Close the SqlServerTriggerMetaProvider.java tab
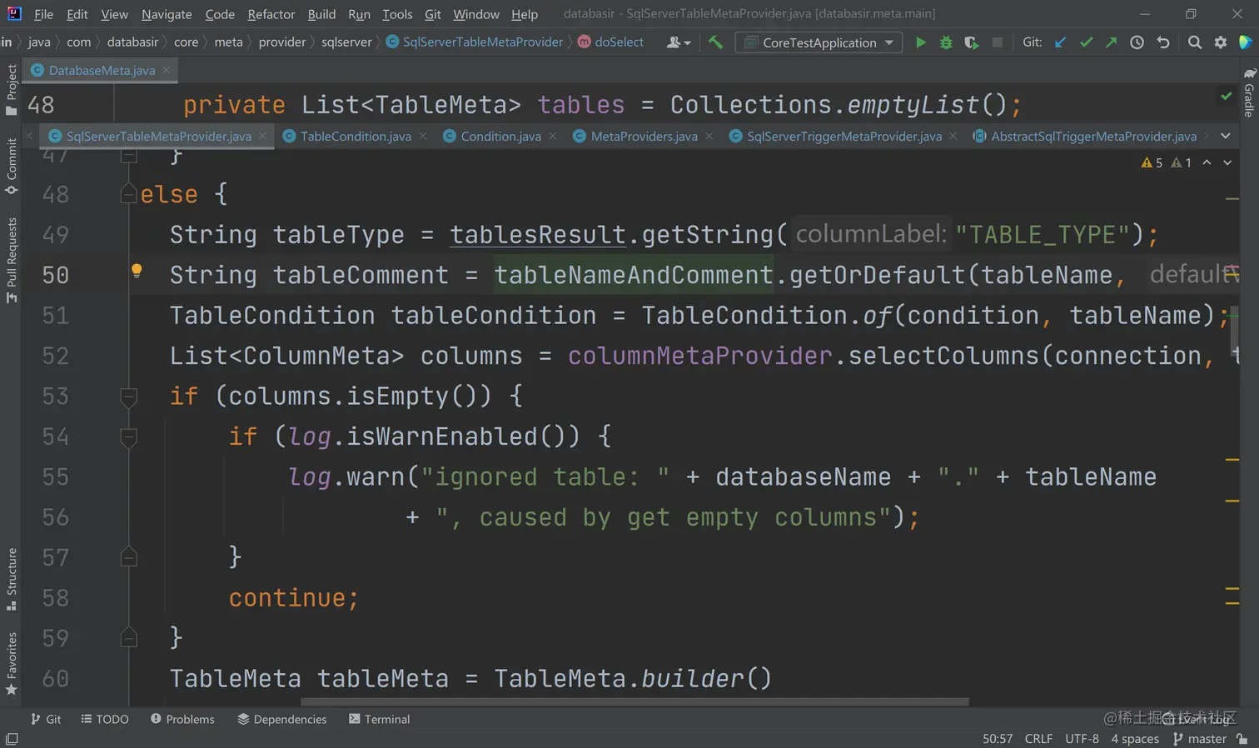Viewport: 1259px width, 748px height. 953,136
